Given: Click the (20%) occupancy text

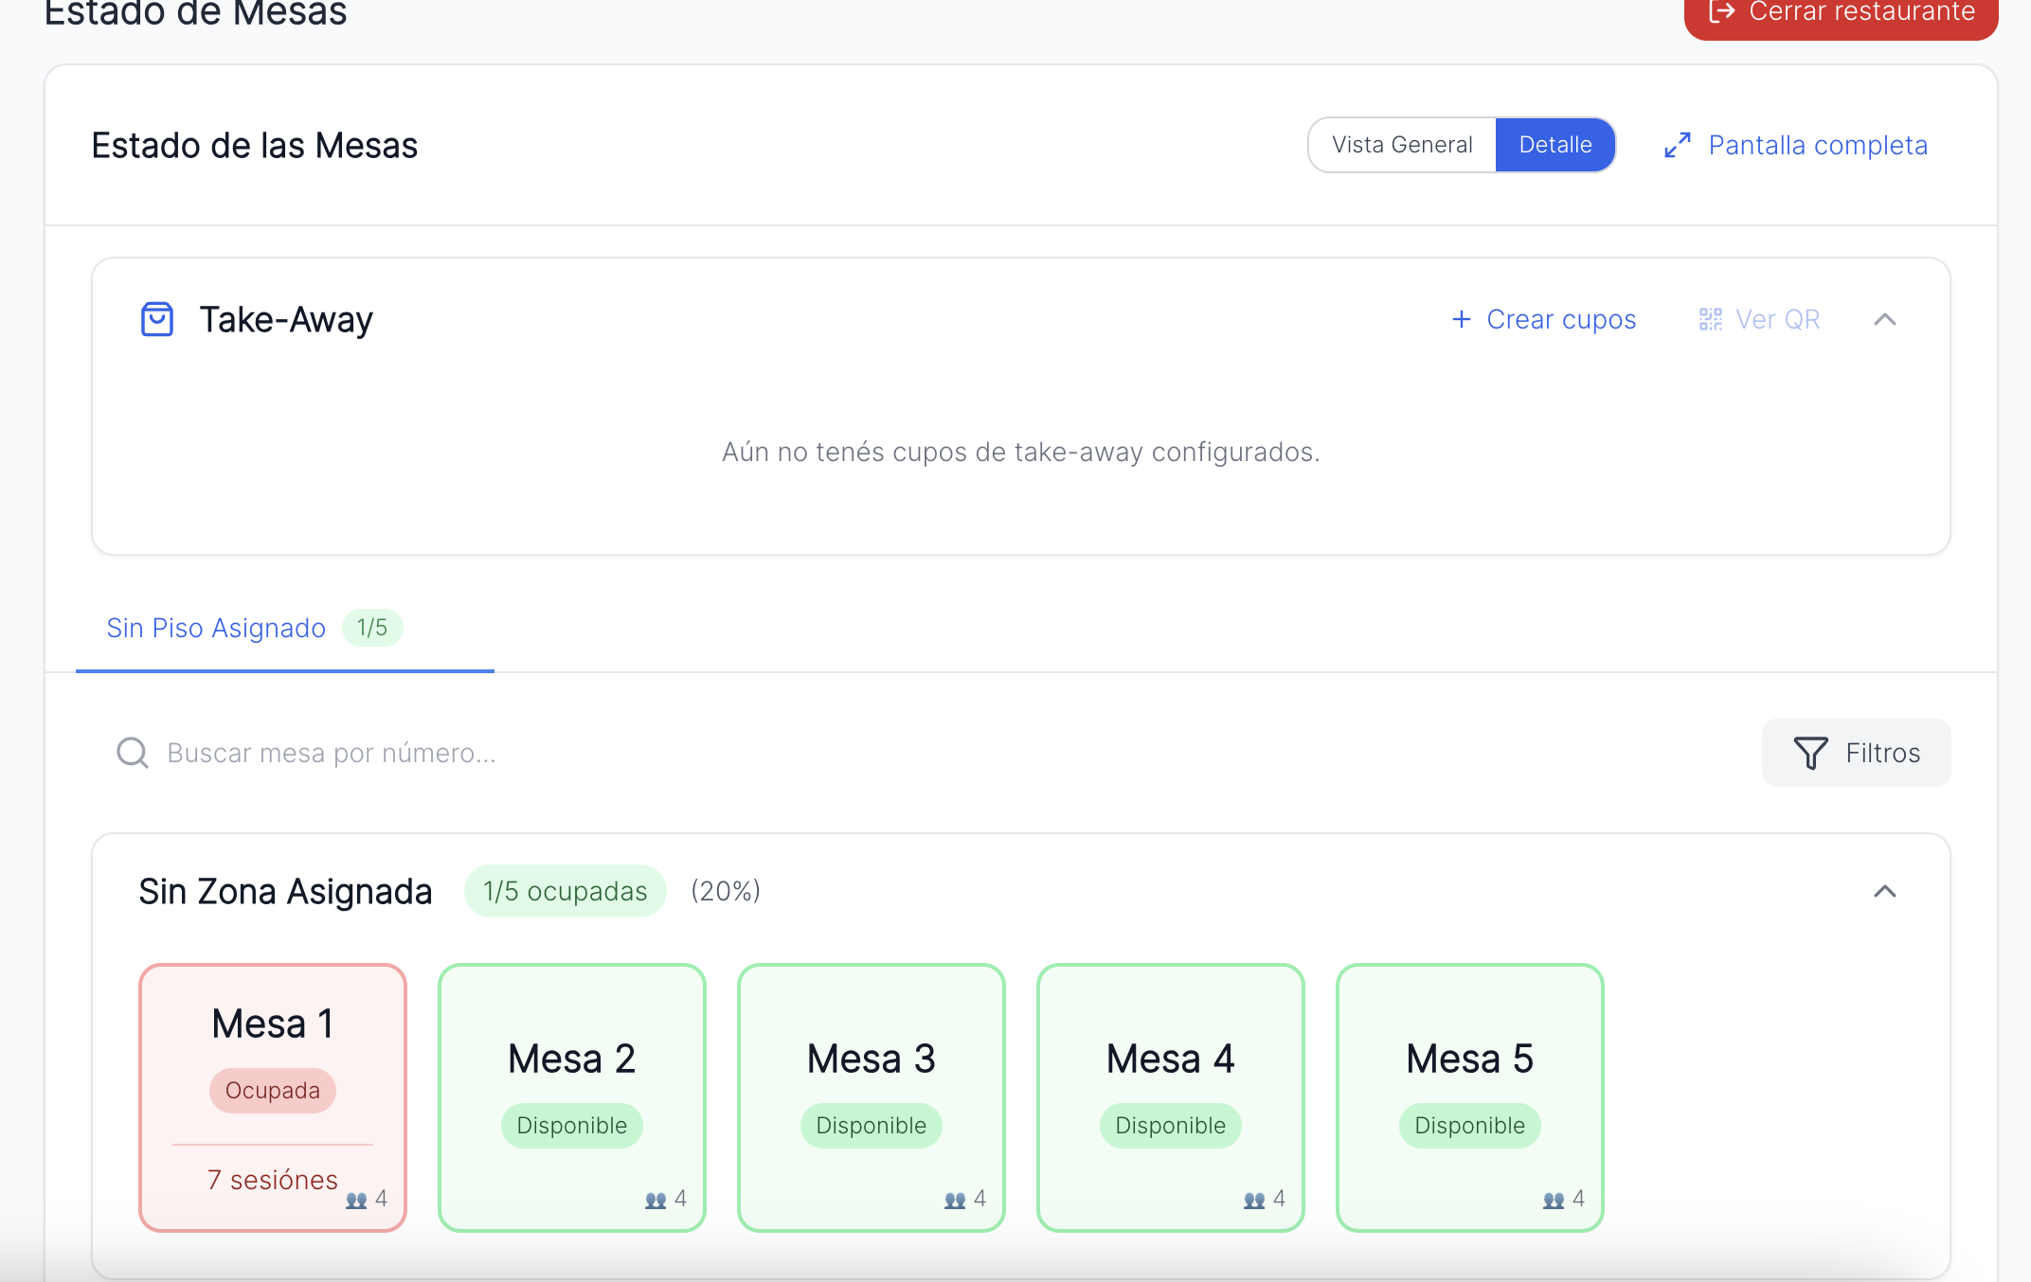Looking at the screenshot, I should tap(726, 891).
